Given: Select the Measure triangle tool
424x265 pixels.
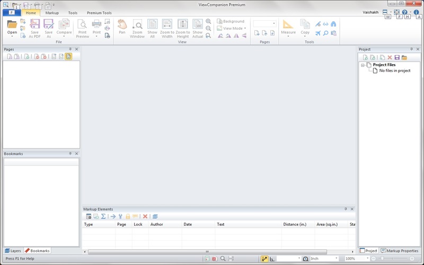Looking at the screenshot, I should 288,24.
